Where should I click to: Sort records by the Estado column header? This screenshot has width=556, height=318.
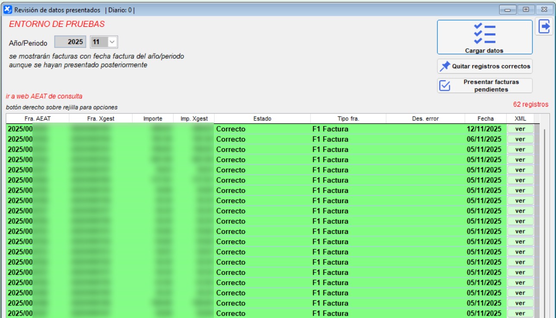(262, 118)
